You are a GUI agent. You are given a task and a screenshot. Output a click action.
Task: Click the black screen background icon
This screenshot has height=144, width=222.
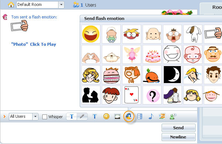(117, 117)
